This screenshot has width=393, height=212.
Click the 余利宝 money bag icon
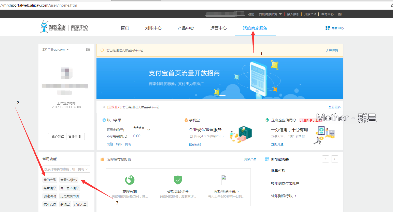[x=186, y=120]
